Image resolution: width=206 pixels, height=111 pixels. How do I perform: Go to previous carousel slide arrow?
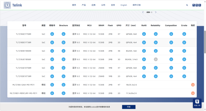coord(143,12)
